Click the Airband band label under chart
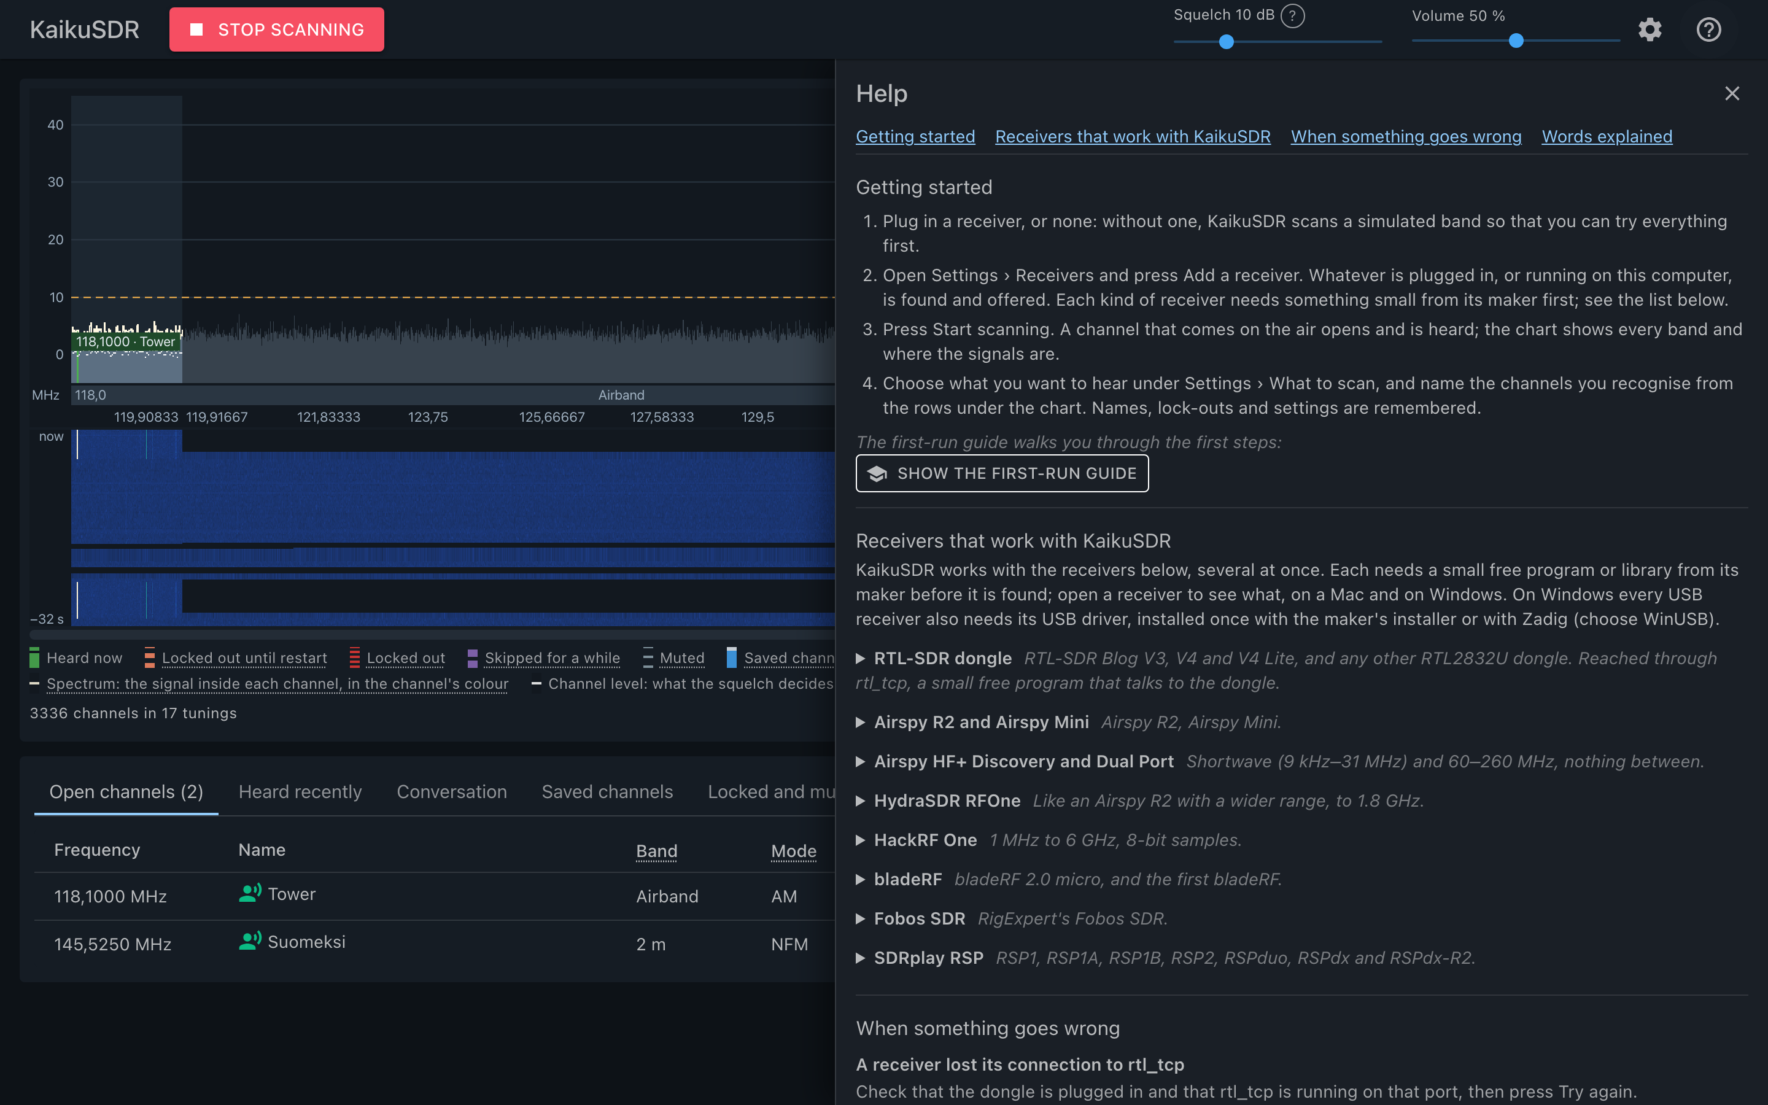1768x1105 pixels. coord(621,395)
